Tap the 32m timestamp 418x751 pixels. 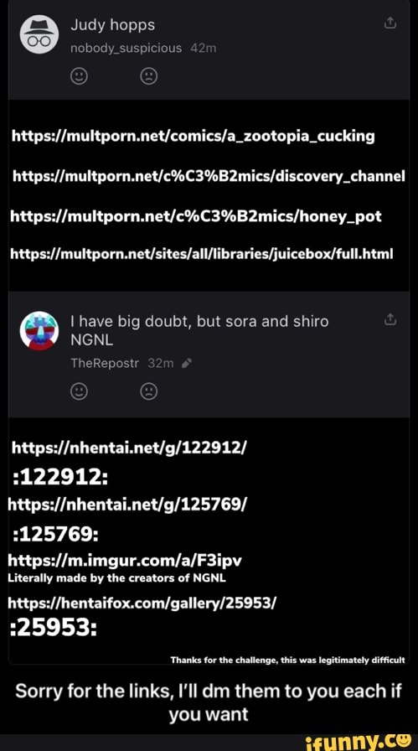tap(161, 364)
